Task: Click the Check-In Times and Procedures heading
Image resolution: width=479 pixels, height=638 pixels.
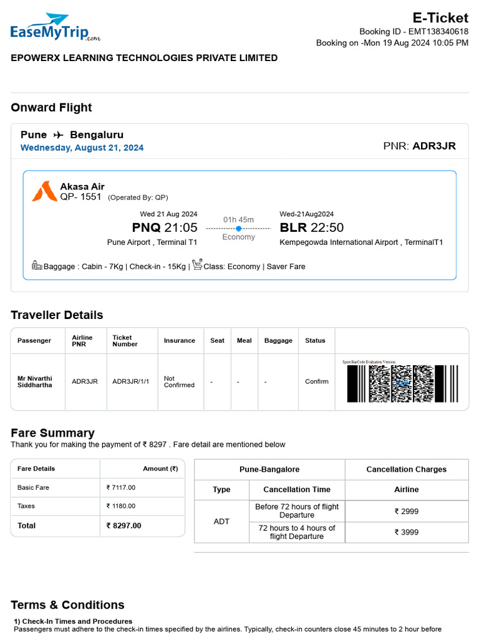Action: (x=73, y=621)
